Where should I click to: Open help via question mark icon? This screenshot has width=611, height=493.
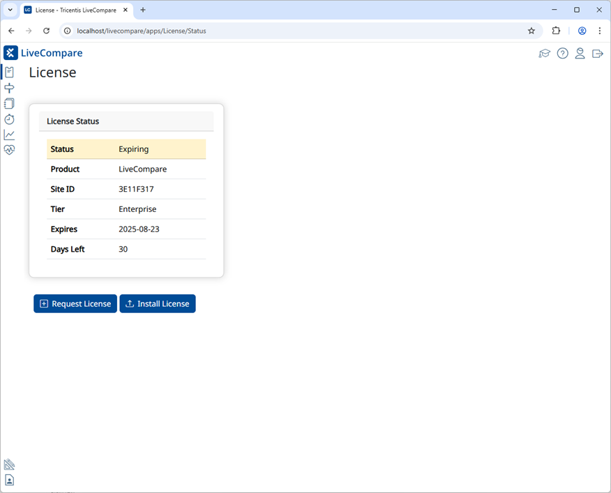(562, 54)
